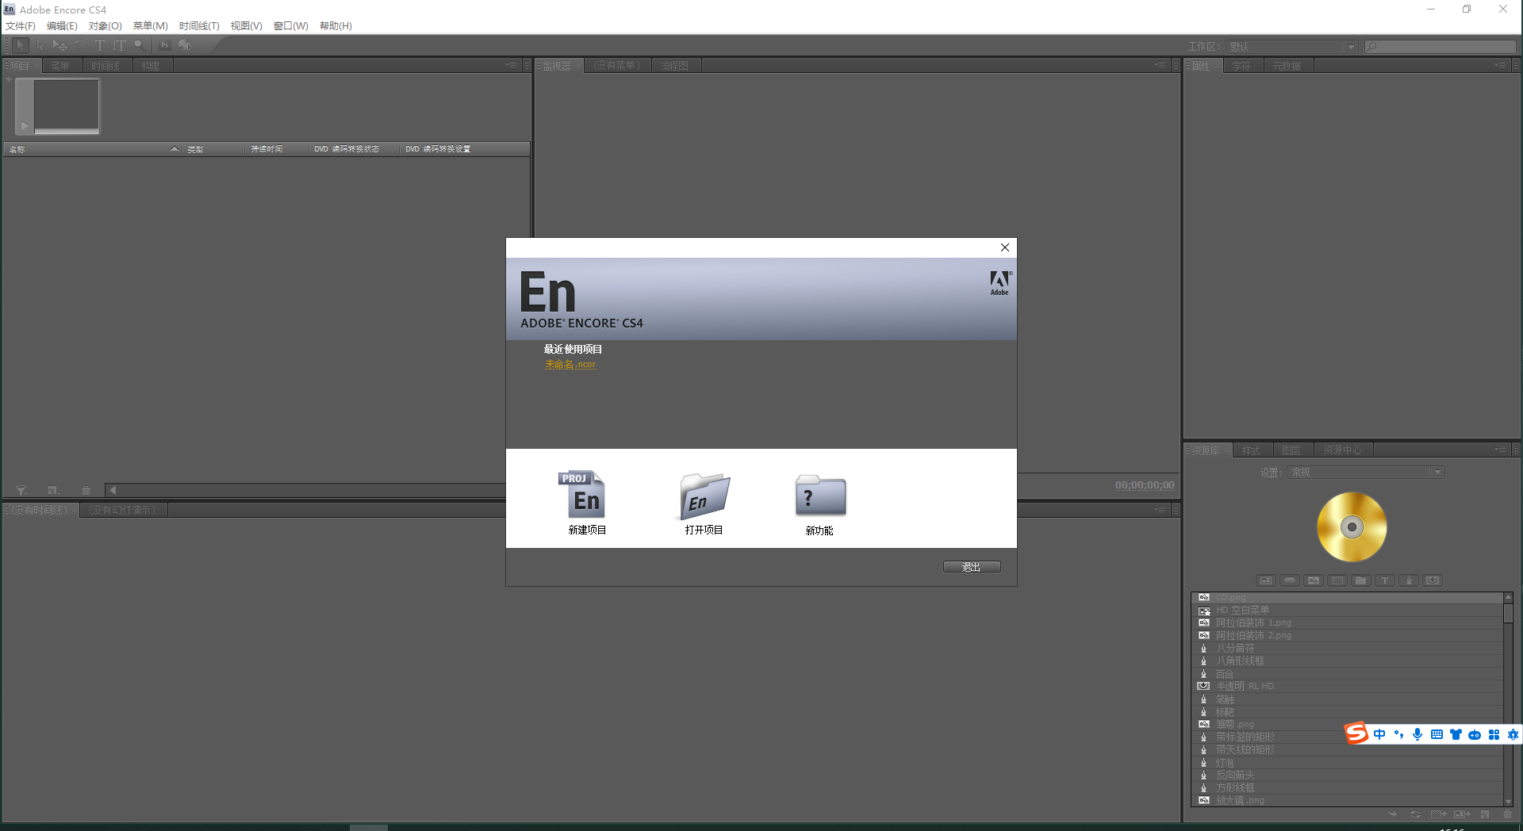Click the delete trash icon in Library panel
The width and height of the screenshot is (1523, 831).
coord(1507,814)
